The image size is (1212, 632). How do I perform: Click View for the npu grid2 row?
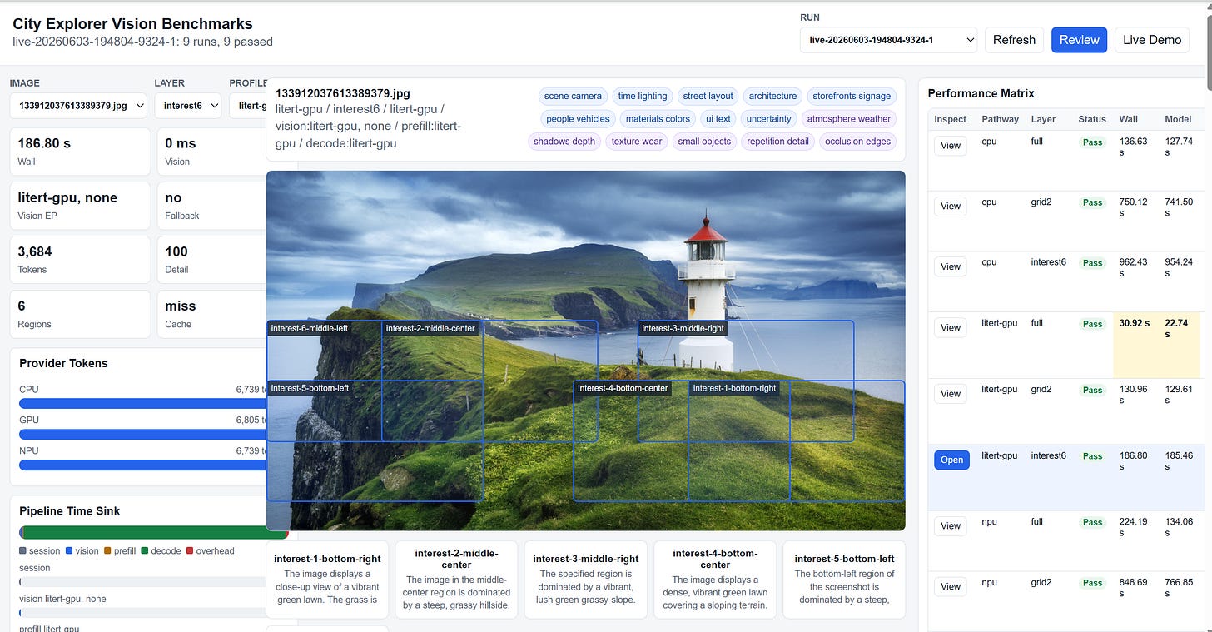951,586
